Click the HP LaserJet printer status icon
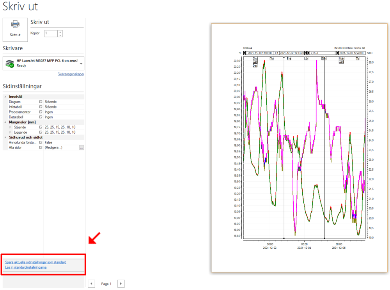Screen dimensions: 390x290 point(10,64)
